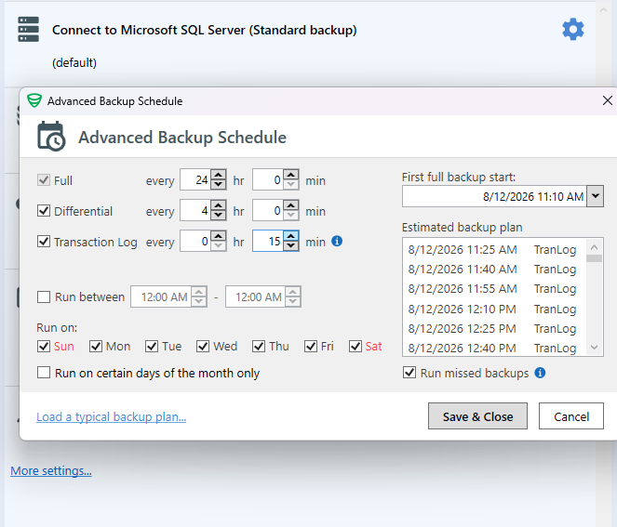The width and height of the screenshot is (617, 527).
Task: Close the Advanced Backup Schedule dialog
Action: point(607,100)
